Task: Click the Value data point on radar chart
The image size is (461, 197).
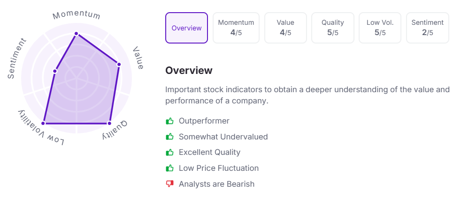Action: [119, 65]
